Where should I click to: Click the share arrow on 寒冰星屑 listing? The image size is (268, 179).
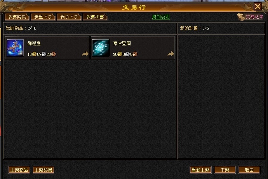(170, 54)
